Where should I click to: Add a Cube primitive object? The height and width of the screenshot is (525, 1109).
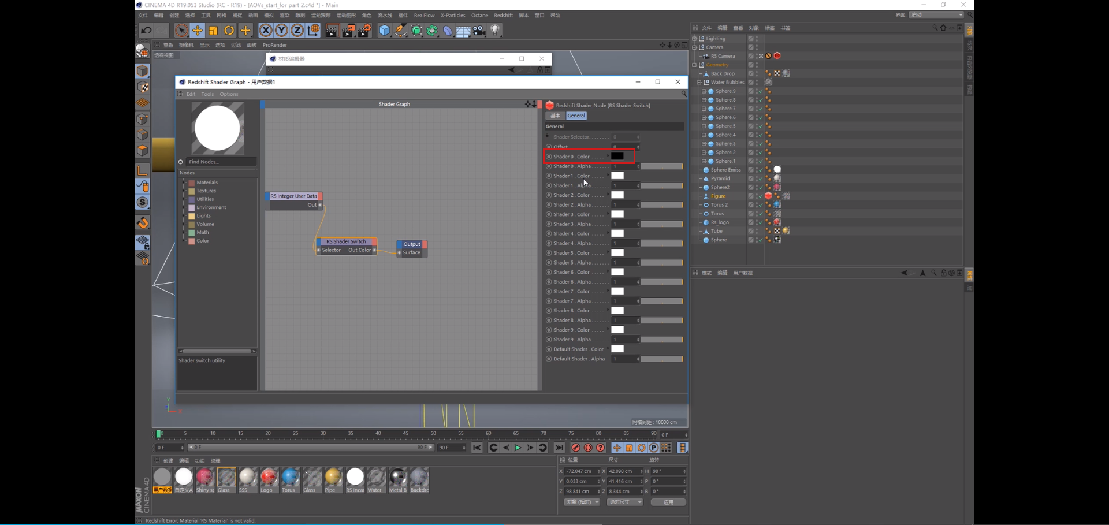point(385,31)
